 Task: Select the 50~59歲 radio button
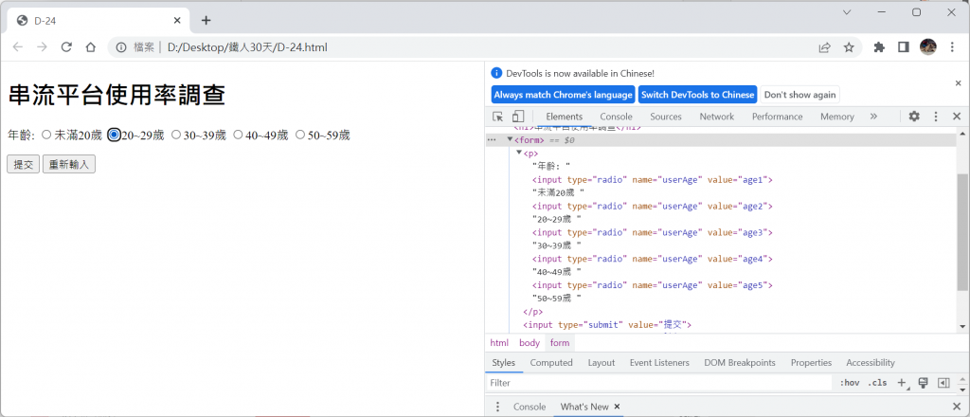click(300, 135)
